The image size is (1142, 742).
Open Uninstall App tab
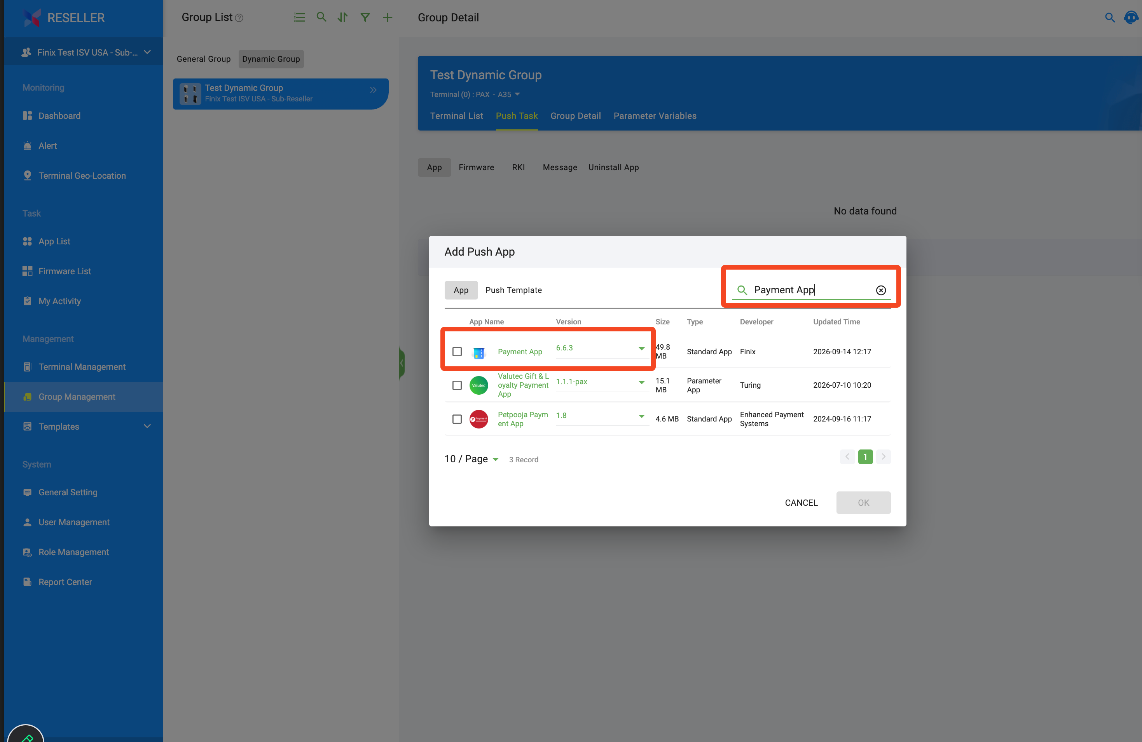tap(613, 167)
